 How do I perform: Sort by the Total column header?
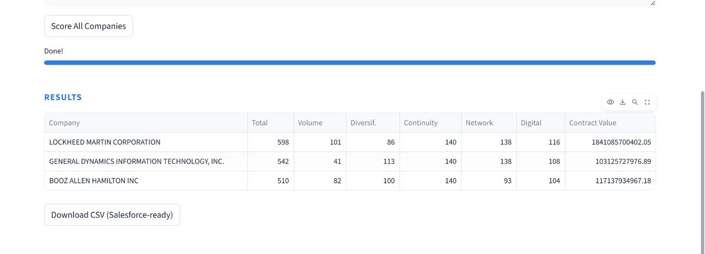pos(270,123)
